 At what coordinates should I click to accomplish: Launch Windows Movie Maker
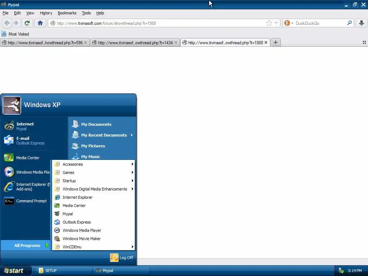click(93, 239)
